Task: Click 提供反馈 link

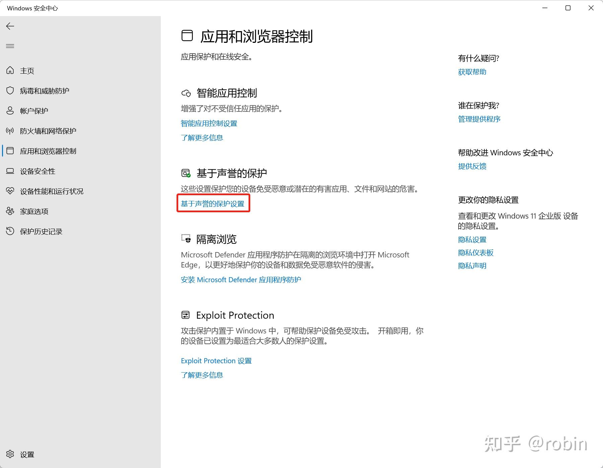Action: (x=472, y=166)
